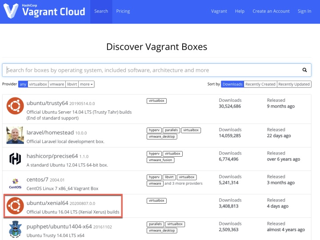Image resolution: width=320 pixels, height=240 pixels.
Task: Filter boxes by libvirt provider
Action: click(72, 84)
